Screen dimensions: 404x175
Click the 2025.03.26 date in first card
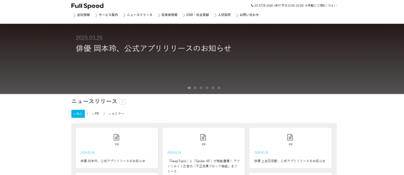[x=87, y=153]
